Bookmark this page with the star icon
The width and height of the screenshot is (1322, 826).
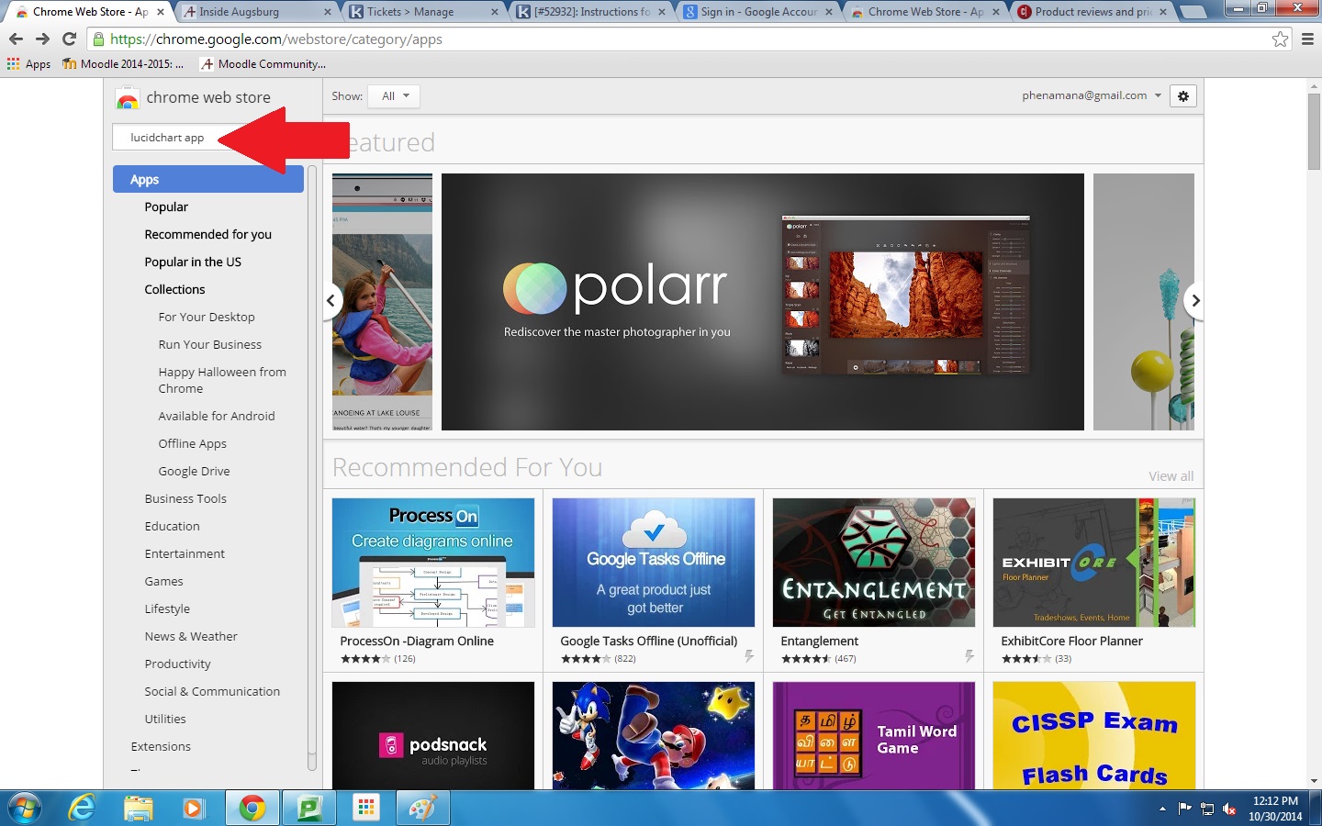click(x=1280, y=39)
